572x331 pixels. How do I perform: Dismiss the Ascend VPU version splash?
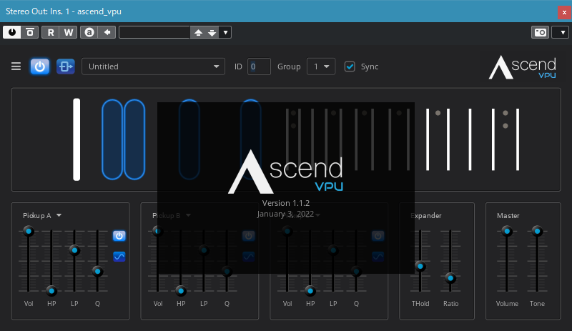tap(286, 188)
